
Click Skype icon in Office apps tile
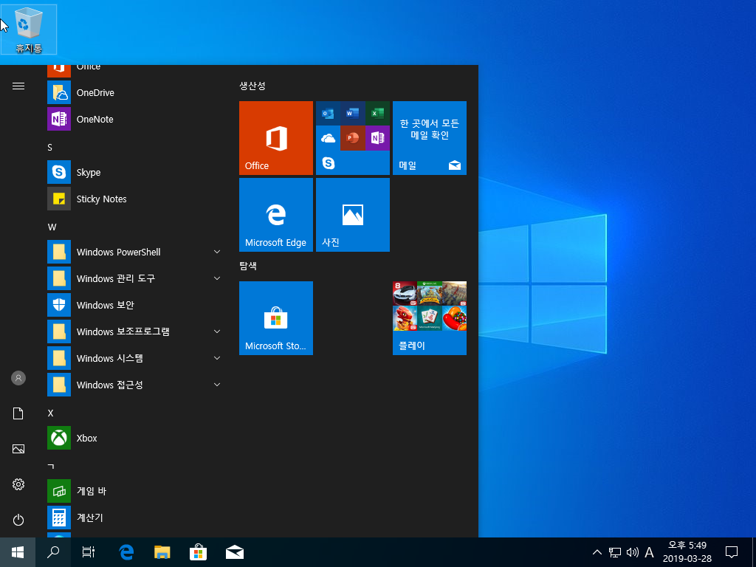(328, 163)
